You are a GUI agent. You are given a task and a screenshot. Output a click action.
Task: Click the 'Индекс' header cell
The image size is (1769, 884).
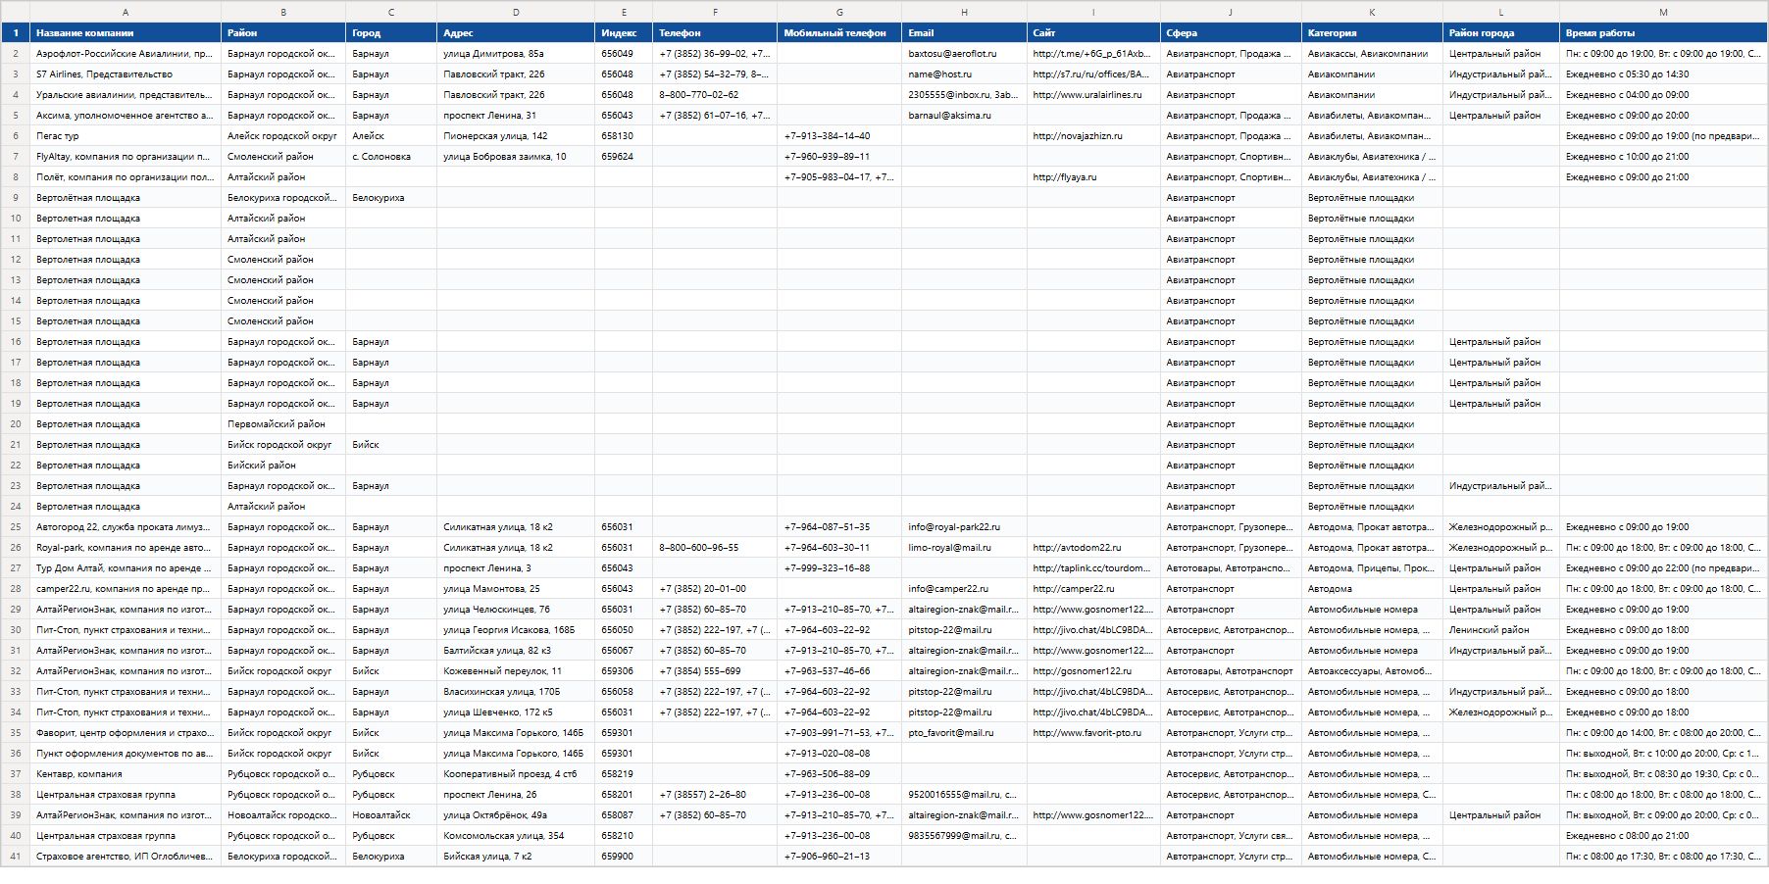(x=624, y=33)
